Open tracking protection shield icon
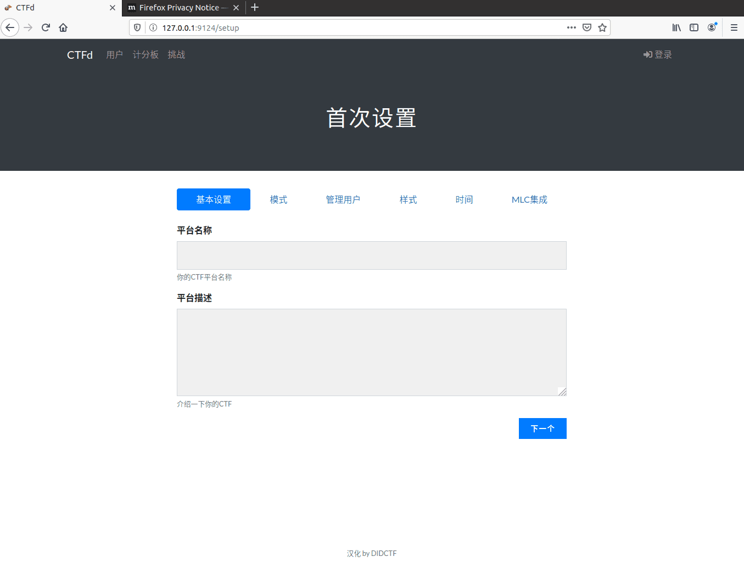 pyautogui.click(x=137, y=27)
